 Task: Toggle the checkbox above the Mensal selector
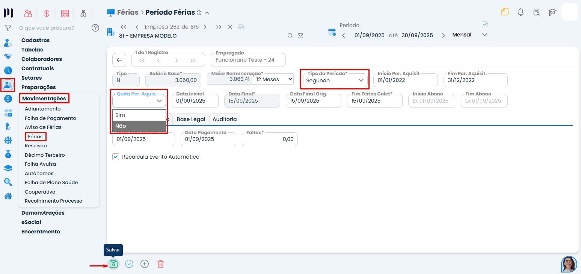pyautogui.click(x=485, y=24)
